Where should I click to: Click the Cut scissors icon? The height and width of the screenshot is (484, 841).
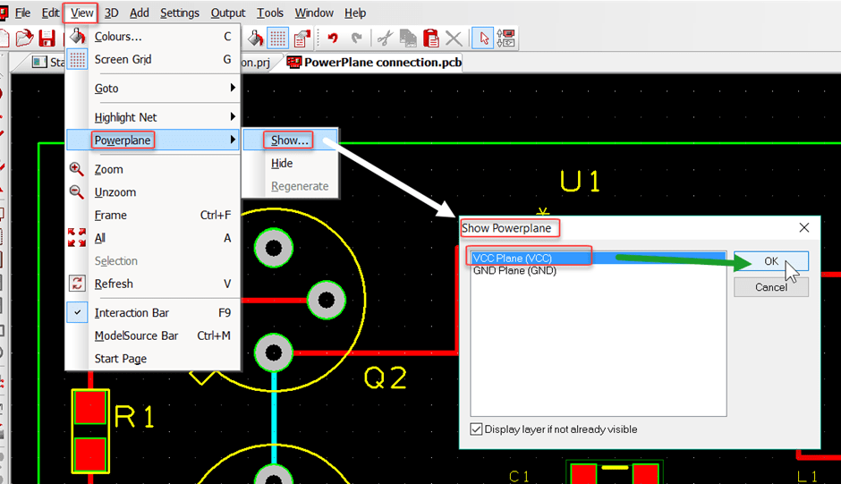pos(385,38)
